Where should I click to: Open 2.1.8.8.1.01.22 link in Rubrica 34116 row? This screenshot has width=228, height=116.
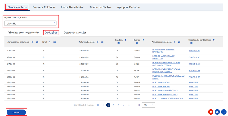[x=194, y=77]
